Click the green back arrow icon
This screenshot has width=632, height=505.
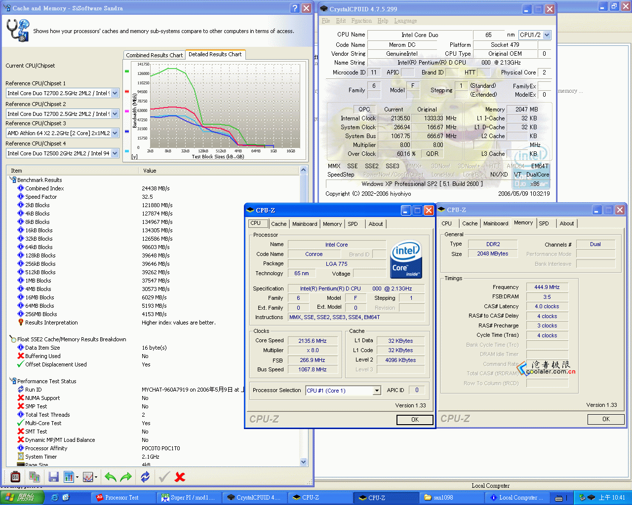click(x=111, y=477)
